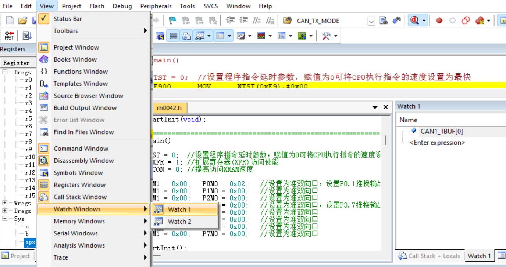Unindent selection using the unindent icon

244,21
